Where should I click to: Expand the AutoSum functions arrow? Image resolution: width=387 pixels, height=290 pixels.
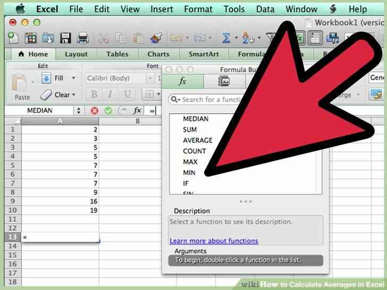tap(236, 38)
